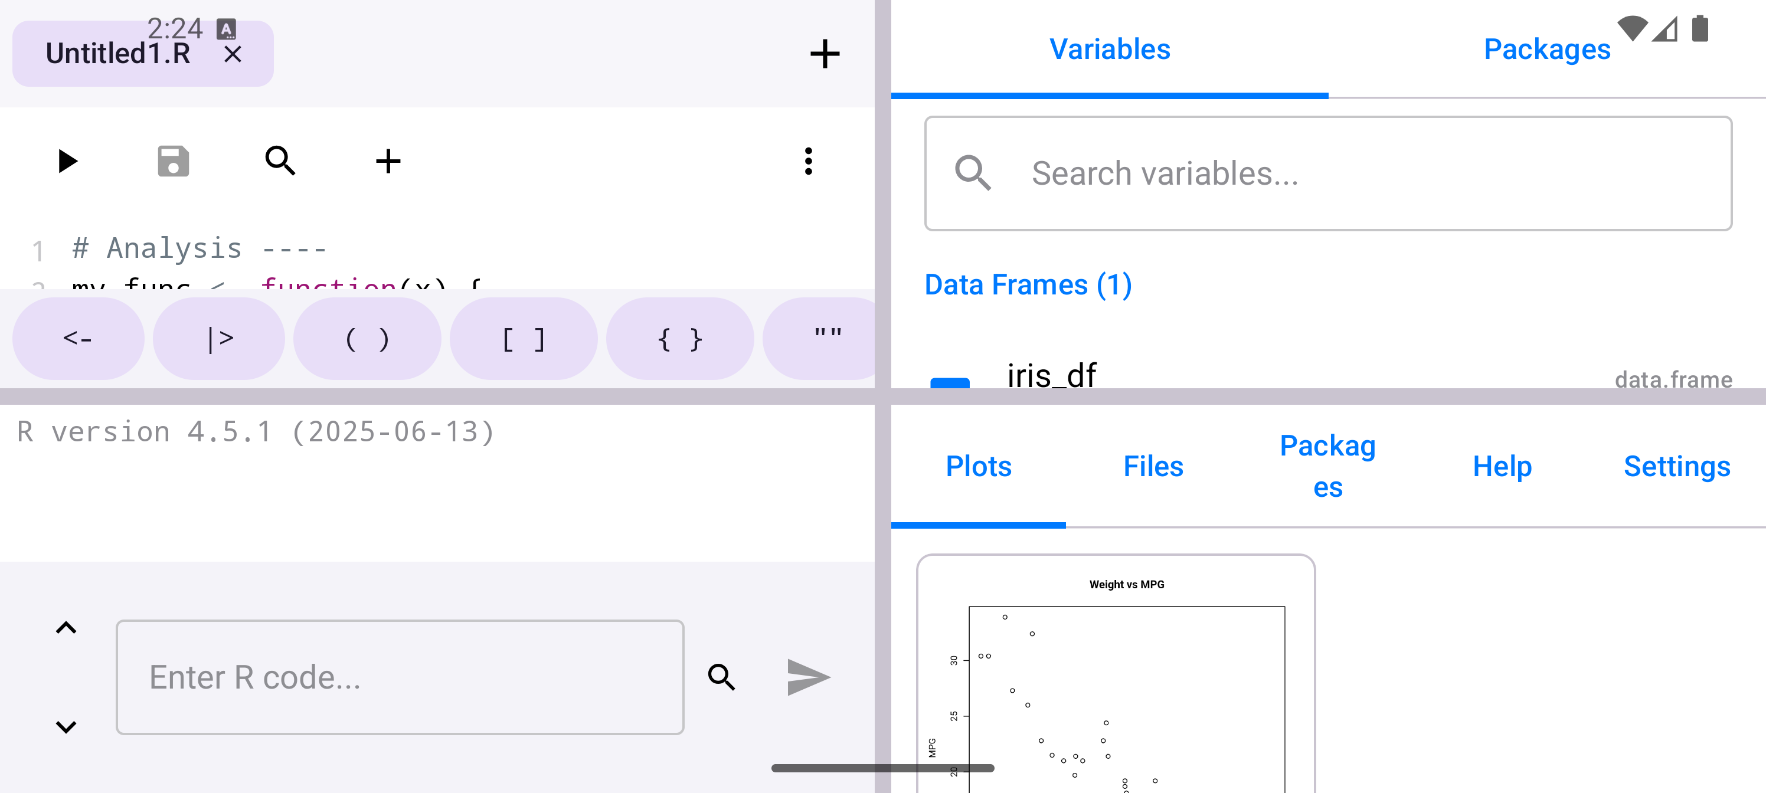The image size is (1766, 793).
Task: Send the console command
Action: point(808,677)
